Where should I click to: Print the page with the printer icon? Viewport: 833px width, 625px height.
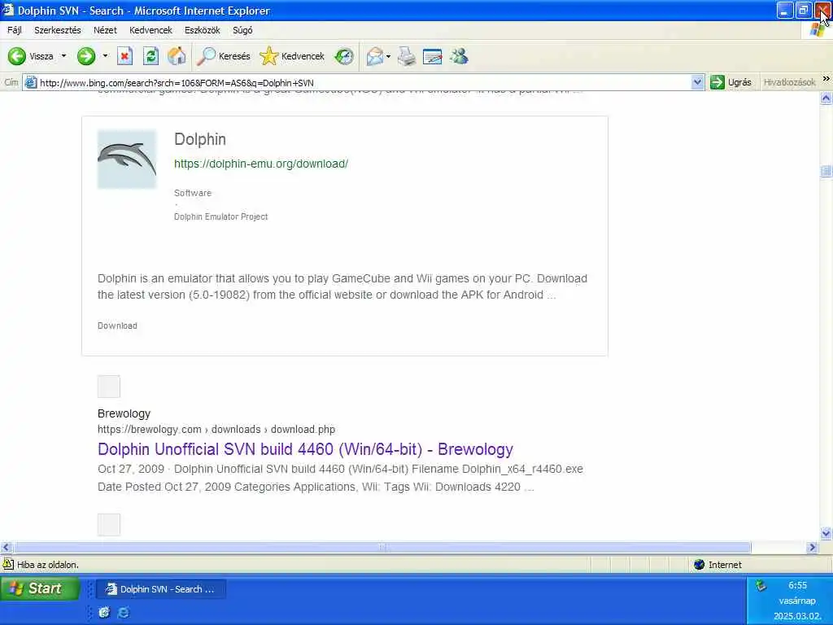point(407,56)
